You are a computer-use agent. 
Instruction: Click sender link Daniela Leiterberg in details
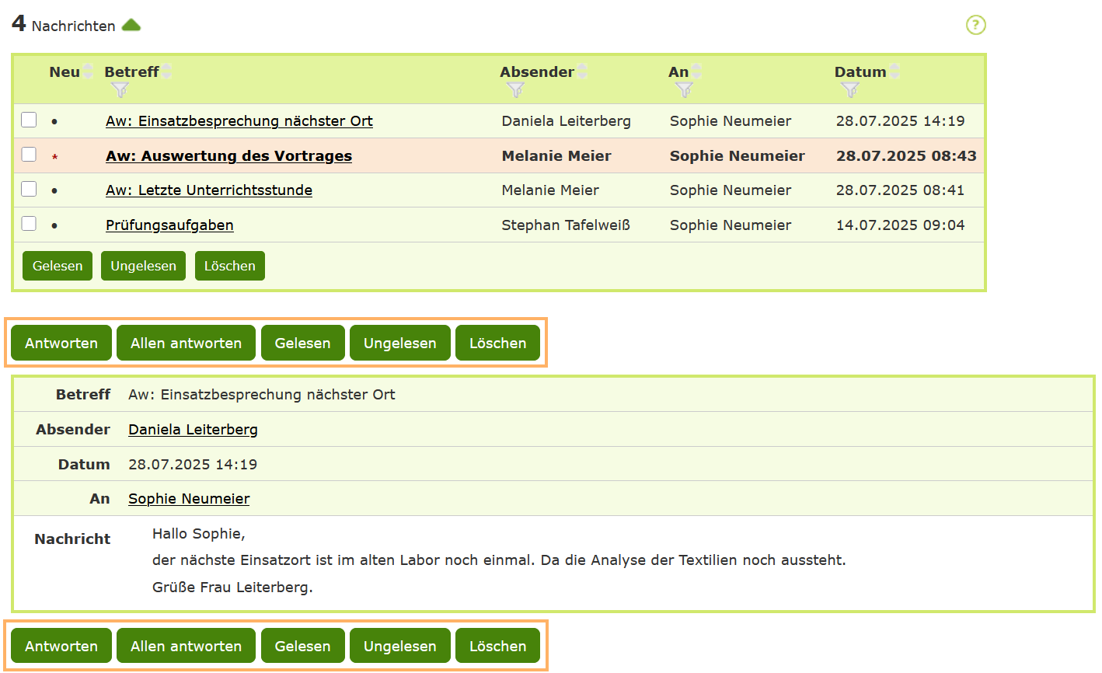193,430
